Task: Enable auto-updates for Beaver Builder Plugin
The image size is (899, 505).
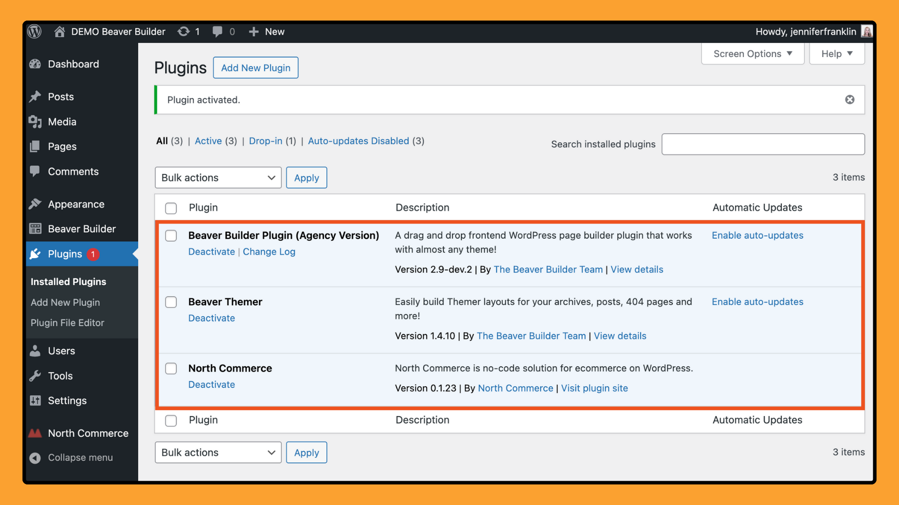Action: tap(758, 235)
